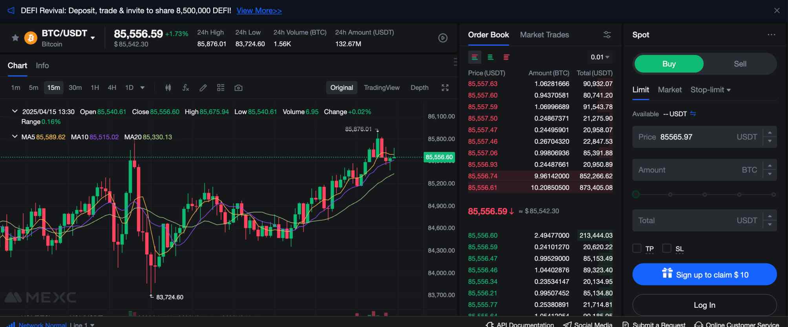
Task: Enable the SL stop-loss checkbox
Action: tap(667, 248)
